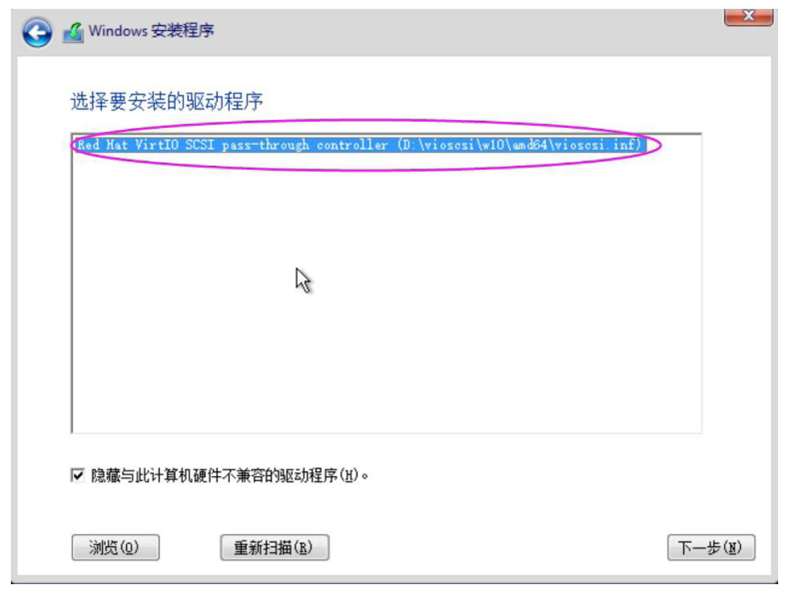This screenshot has height=593, width=789.
Task: Click the 重新扫描(R) rescan button
Action: tap(274, 547)
